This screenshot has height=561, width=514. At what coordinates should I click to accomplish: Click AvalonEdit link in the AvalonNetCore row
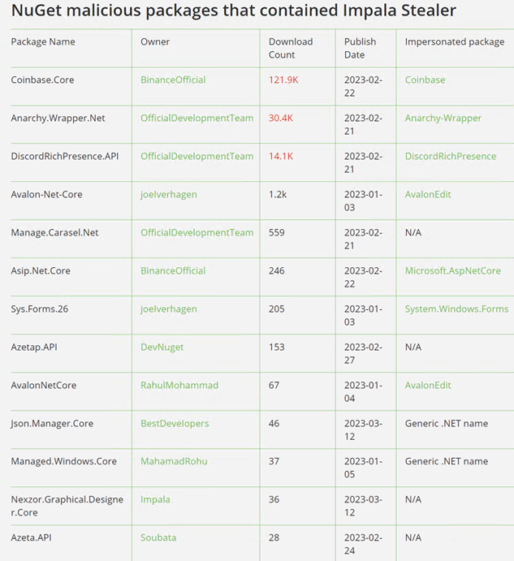(428, 386)
